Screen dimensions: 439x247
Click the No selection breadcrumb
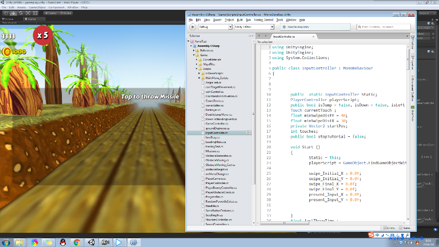[x=264, y=41]
